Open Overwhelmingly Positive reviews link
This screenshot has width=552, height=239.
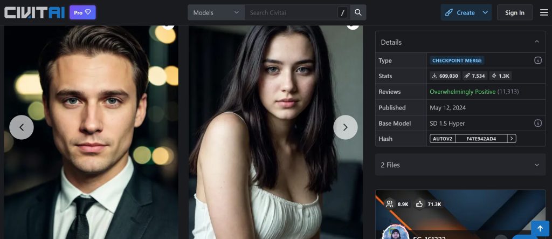tap(462, 92)
